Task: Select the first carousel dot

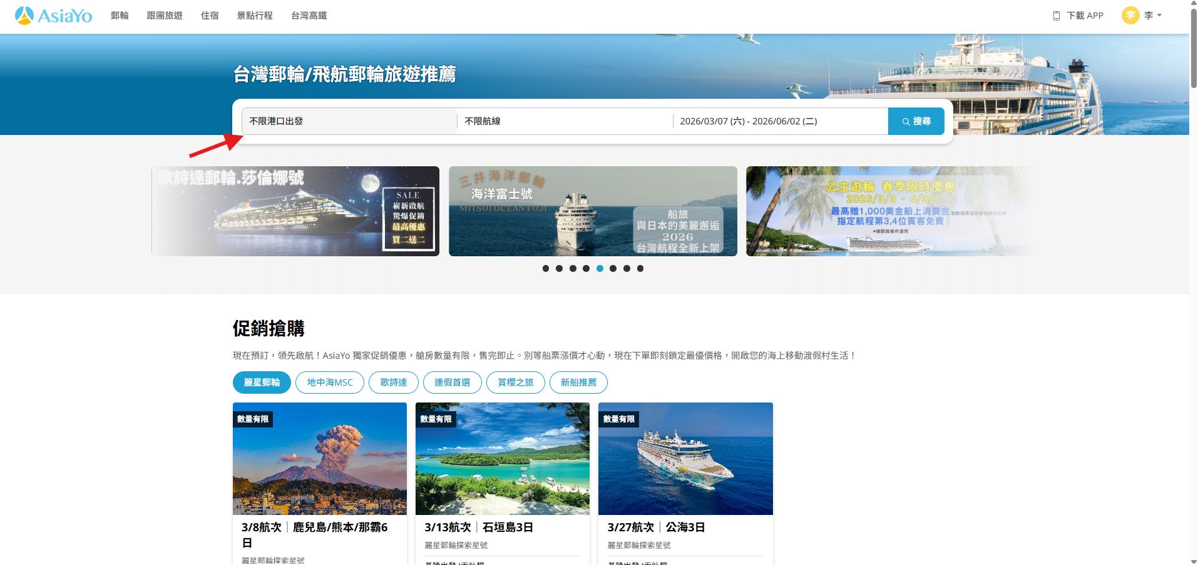Action: [x=546, y=268]
